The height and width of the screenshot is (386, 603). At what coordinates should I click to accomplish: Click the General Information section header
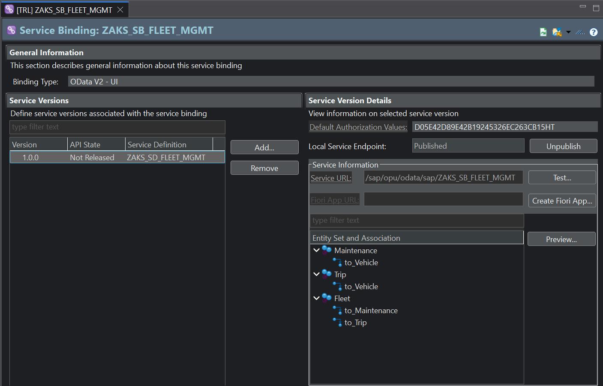(303, 52)
